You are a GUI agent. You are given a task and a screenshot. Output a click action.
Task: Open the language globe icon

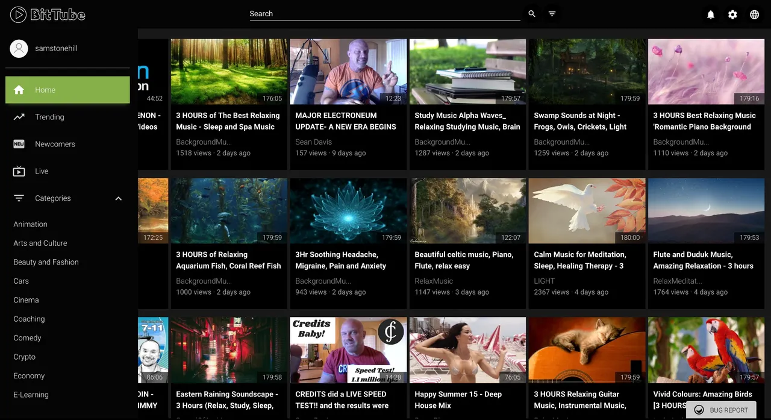(x=754, y=14)
